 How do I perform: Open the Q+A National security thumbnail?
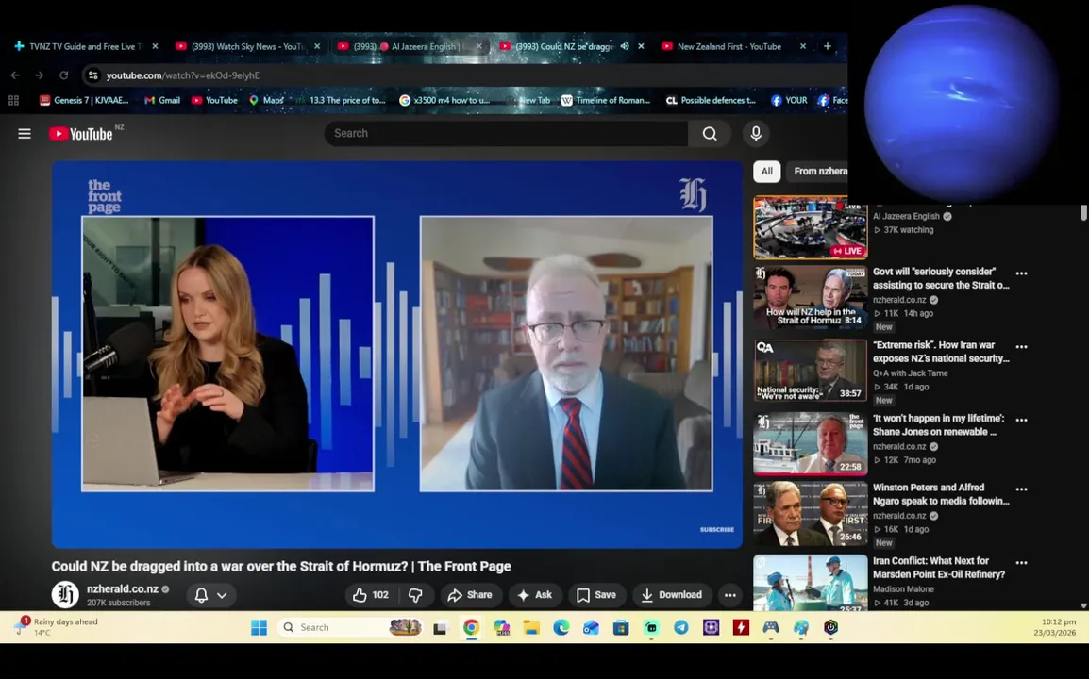point(810,371)
